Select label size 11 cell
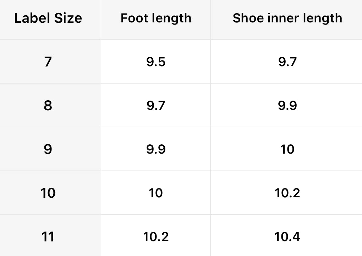Screen dimensions: 362x256 pyautogui.click(x=48, y=236)
